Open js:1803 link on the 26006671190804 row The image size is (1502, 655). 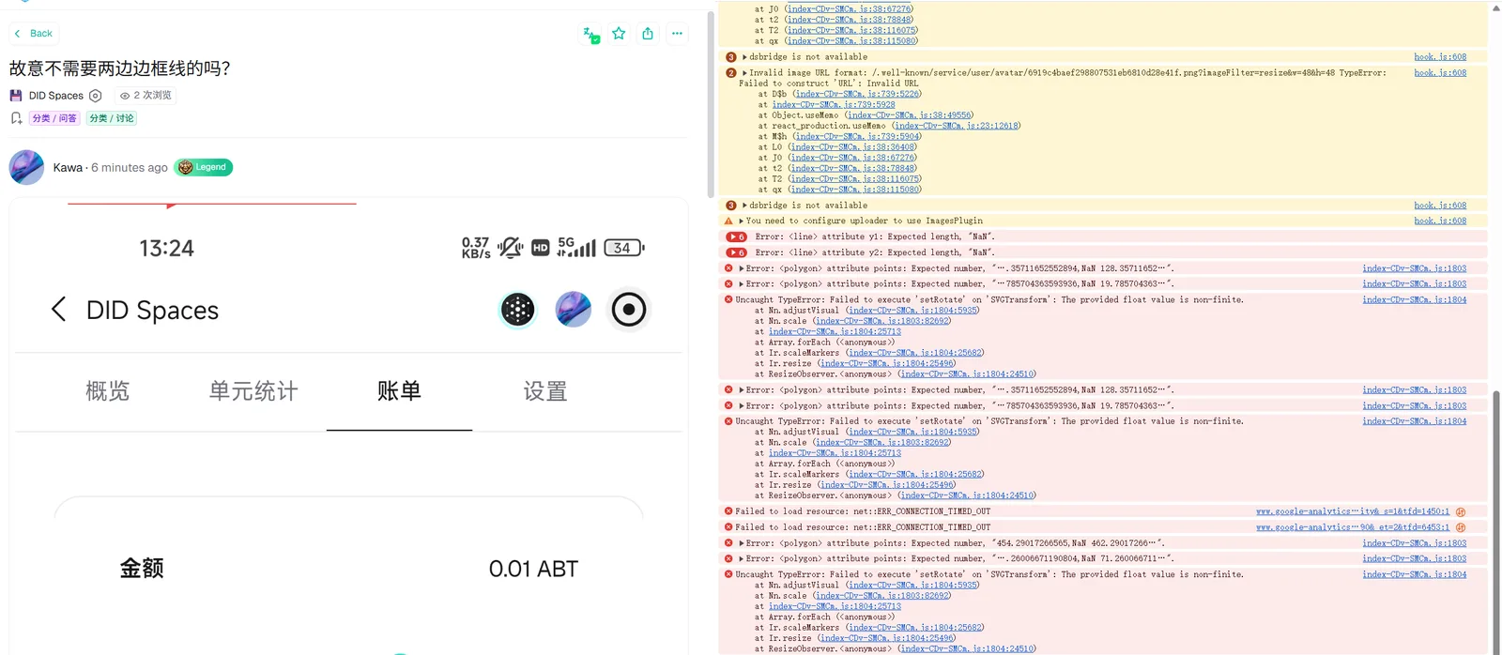coord(1415,559)
